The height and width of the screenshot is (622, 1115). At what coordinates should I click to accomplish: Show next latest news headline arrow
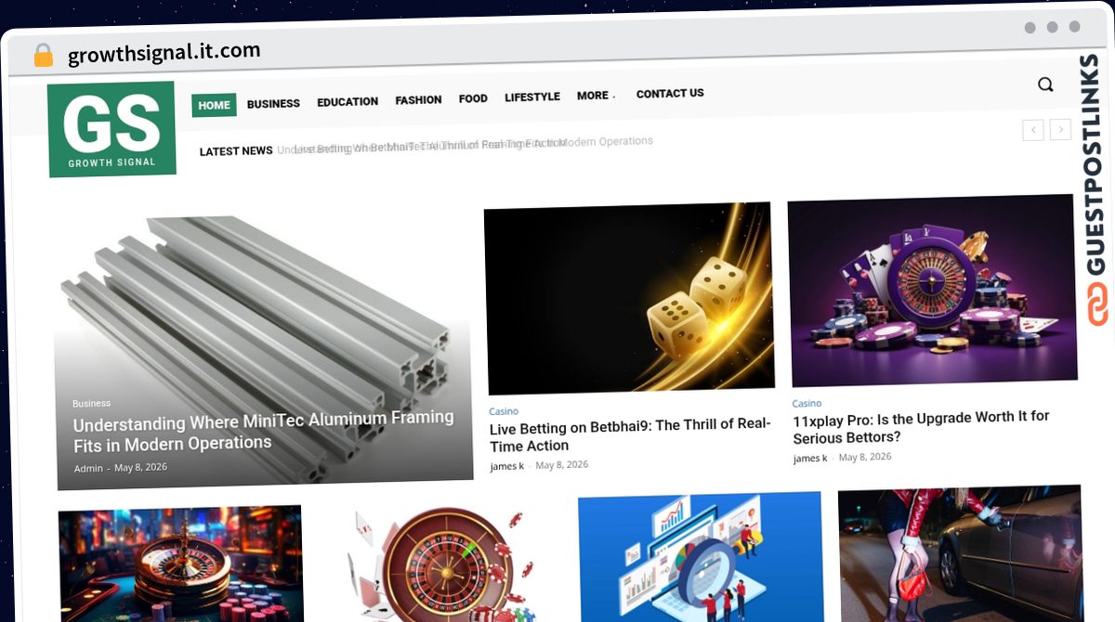point(1060,130)
